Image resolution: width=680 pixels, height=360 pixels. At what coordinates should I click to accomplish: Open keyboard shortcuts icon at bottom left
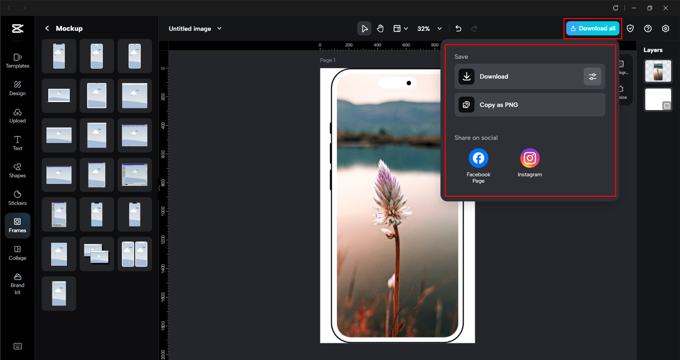pos(17,346)
